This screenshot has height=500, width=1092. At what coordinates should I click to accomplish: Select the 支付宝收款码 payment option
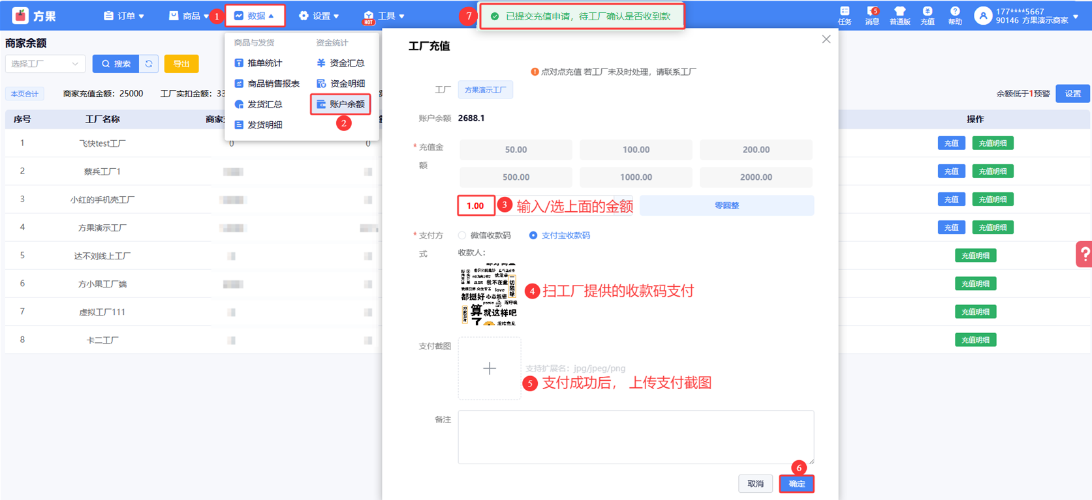coord(559,235)
